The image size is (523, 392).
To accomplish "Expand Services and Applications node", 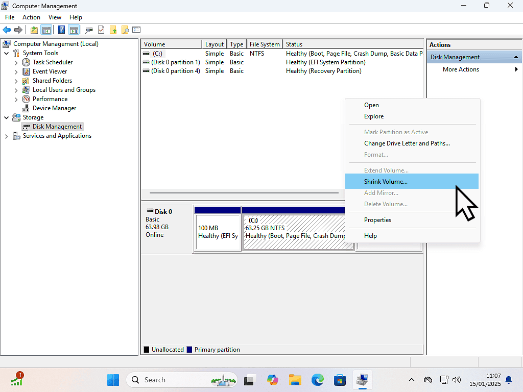I will click(7, 136).
